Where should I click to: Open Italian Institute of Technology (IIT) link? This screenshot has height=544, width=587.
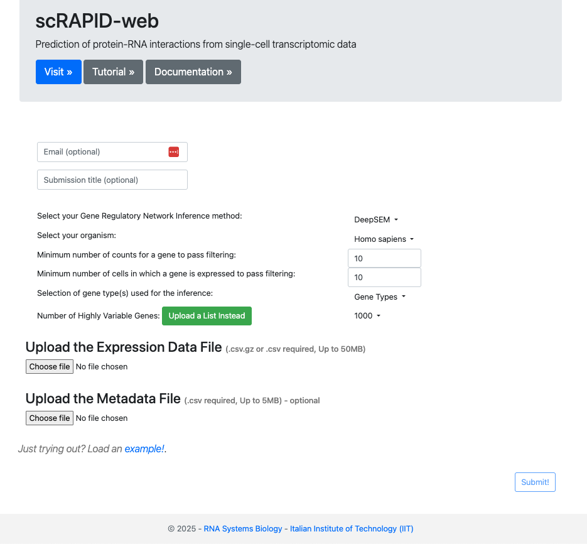coord(352,529)
